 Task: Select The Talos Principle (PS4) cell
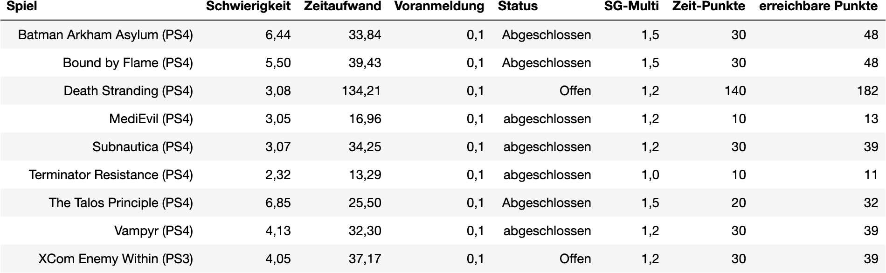[121, 203]
